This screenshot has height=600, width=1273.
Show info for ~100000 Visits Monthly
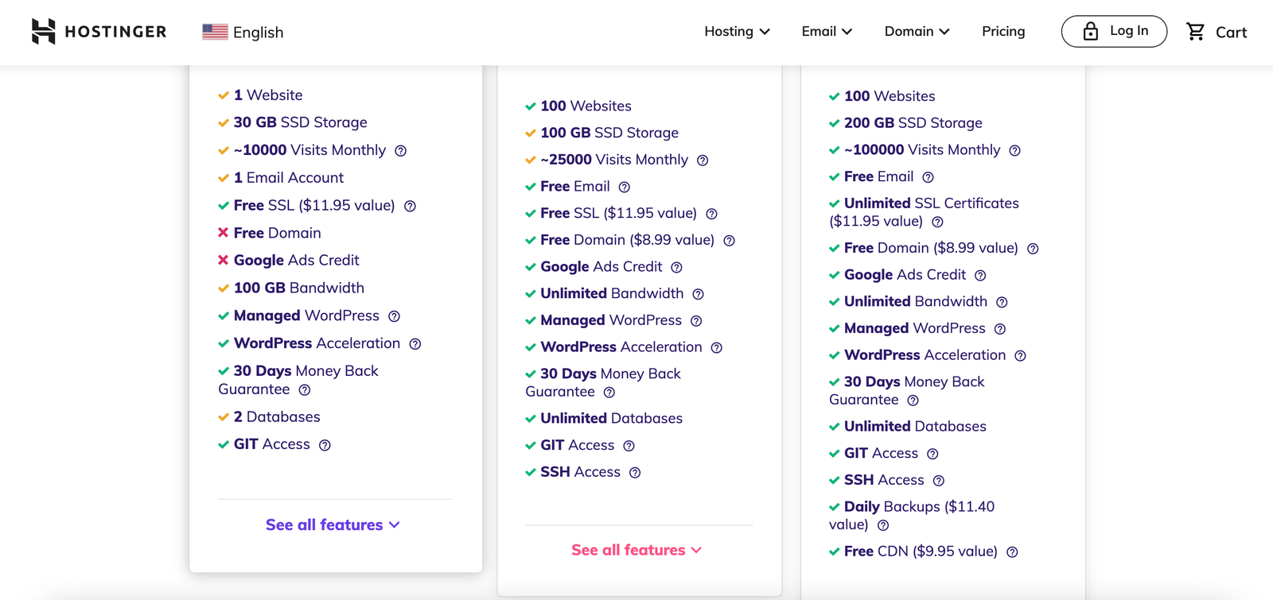coord(1014,151)
